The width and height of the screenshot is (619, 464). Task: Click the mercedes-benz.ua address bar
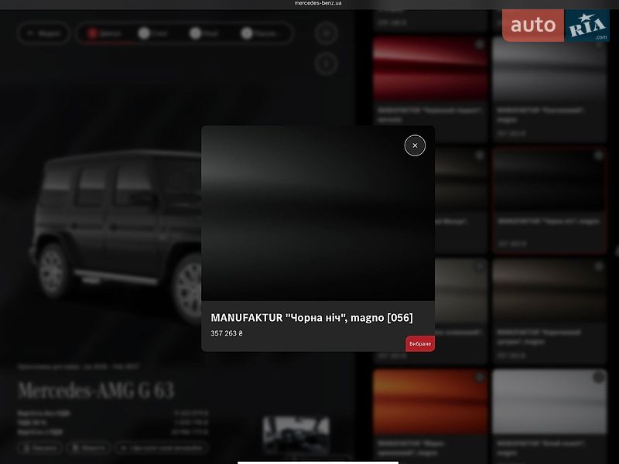(x=318, y=3)
